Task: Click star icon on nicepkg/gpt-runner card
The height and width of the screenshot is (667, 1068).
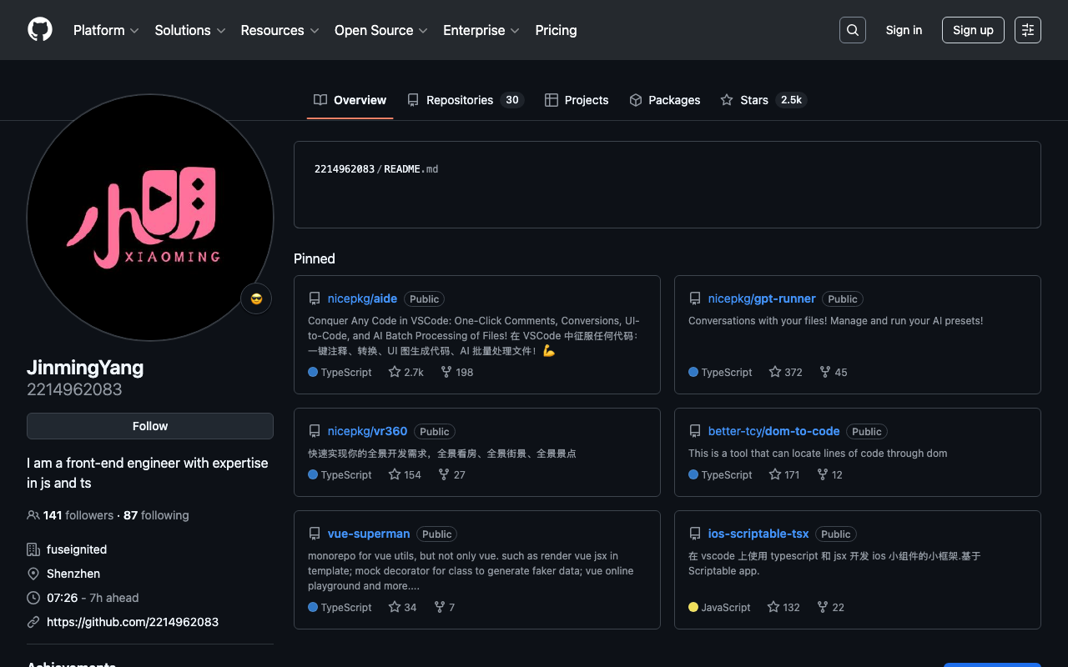Action: [x=775, y=372]
